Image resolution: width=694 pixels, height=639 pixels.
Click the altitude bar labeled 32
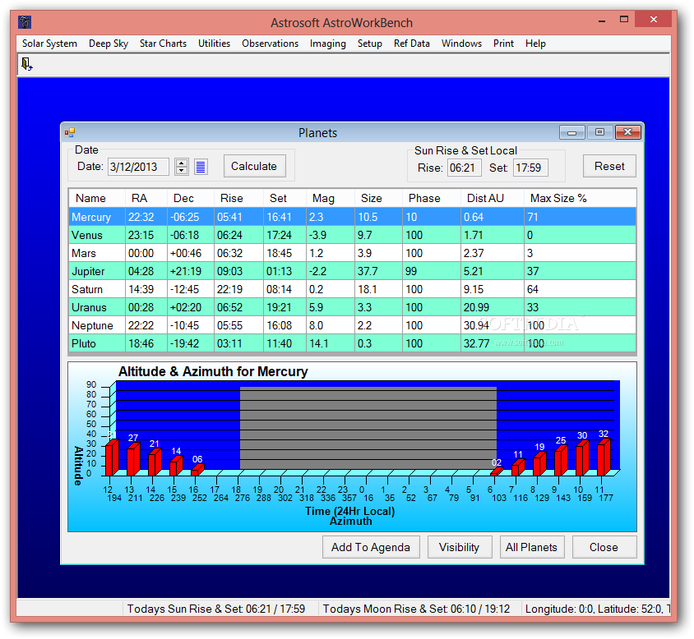click(604, 457)
